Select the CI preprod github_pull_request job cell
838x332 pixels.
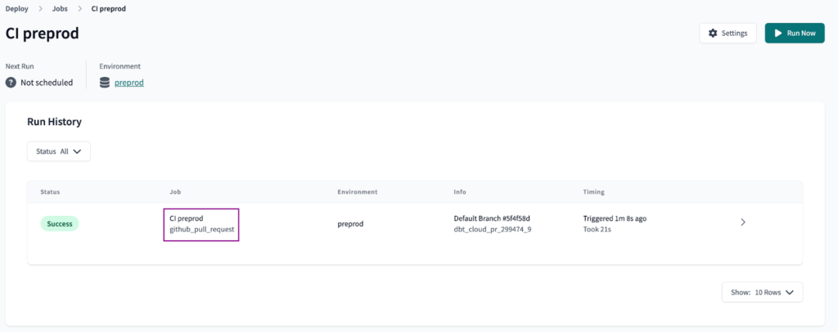[x=201, y=224]
